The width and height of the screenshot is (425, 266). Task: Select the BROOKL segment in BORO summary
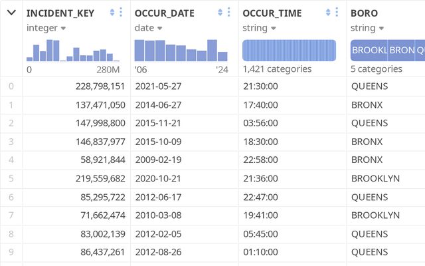point(369,51)
